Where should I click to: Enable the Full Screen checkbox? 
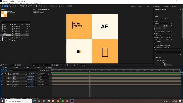click(155, 41)
